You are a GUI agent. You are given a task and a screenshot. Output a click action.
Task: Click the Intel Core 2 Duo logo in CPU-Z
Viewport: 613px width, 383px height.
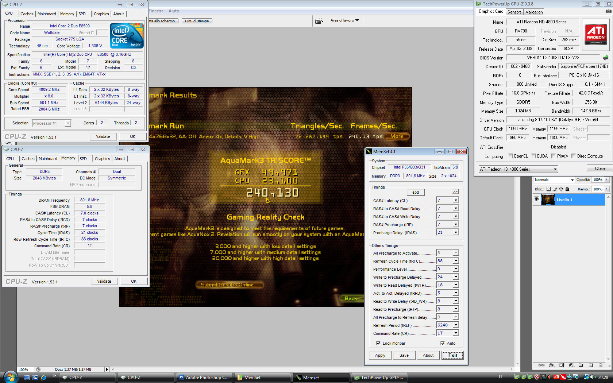pyautogui.click(x=127, y=36)
